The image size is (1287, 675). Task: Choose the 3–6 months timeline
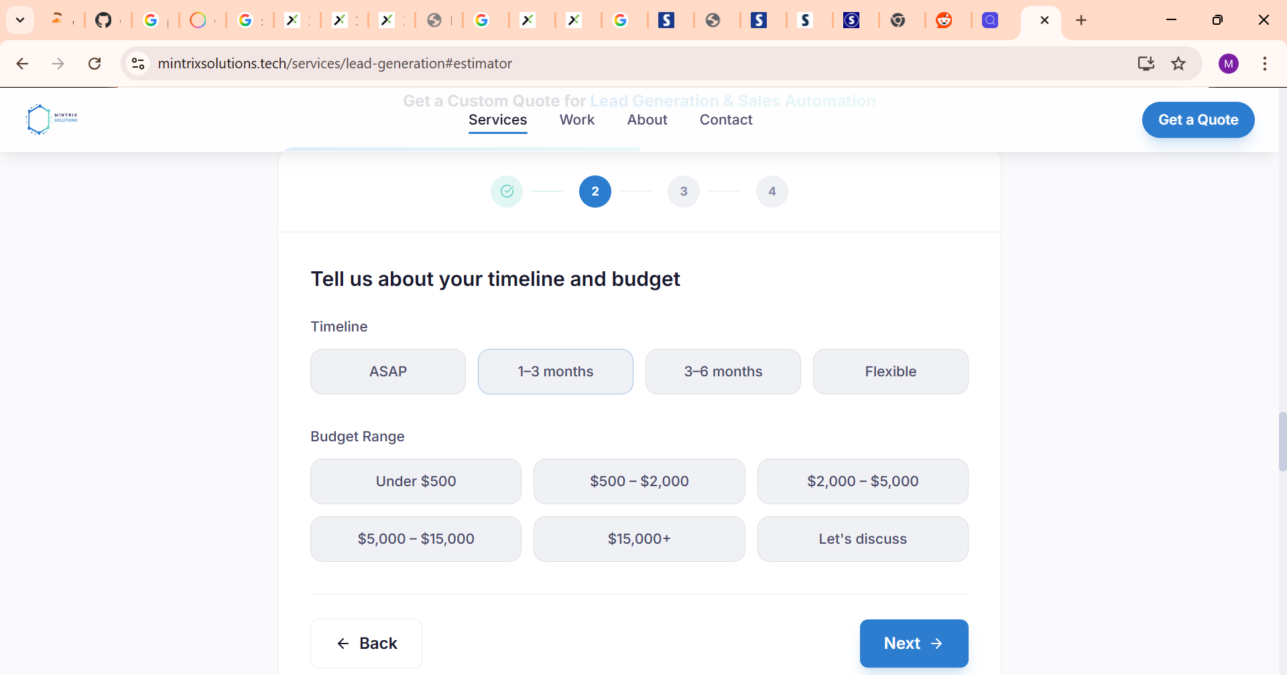(723, 372)
